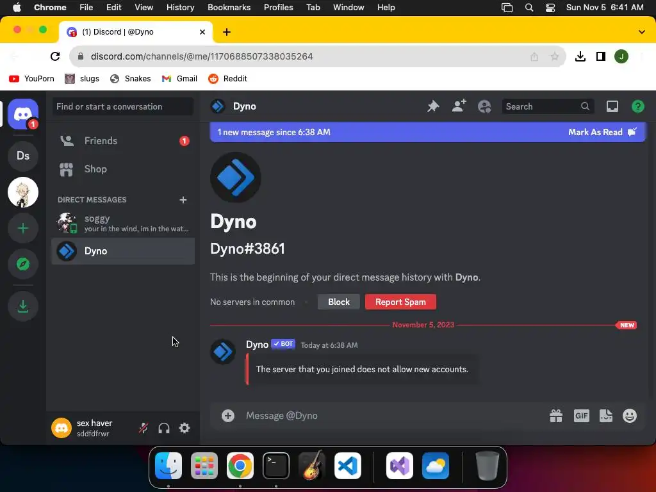Viewport: 656px width, 492px height.
Task: Open Spotlight search in menu bar
Action: [529, 8]
